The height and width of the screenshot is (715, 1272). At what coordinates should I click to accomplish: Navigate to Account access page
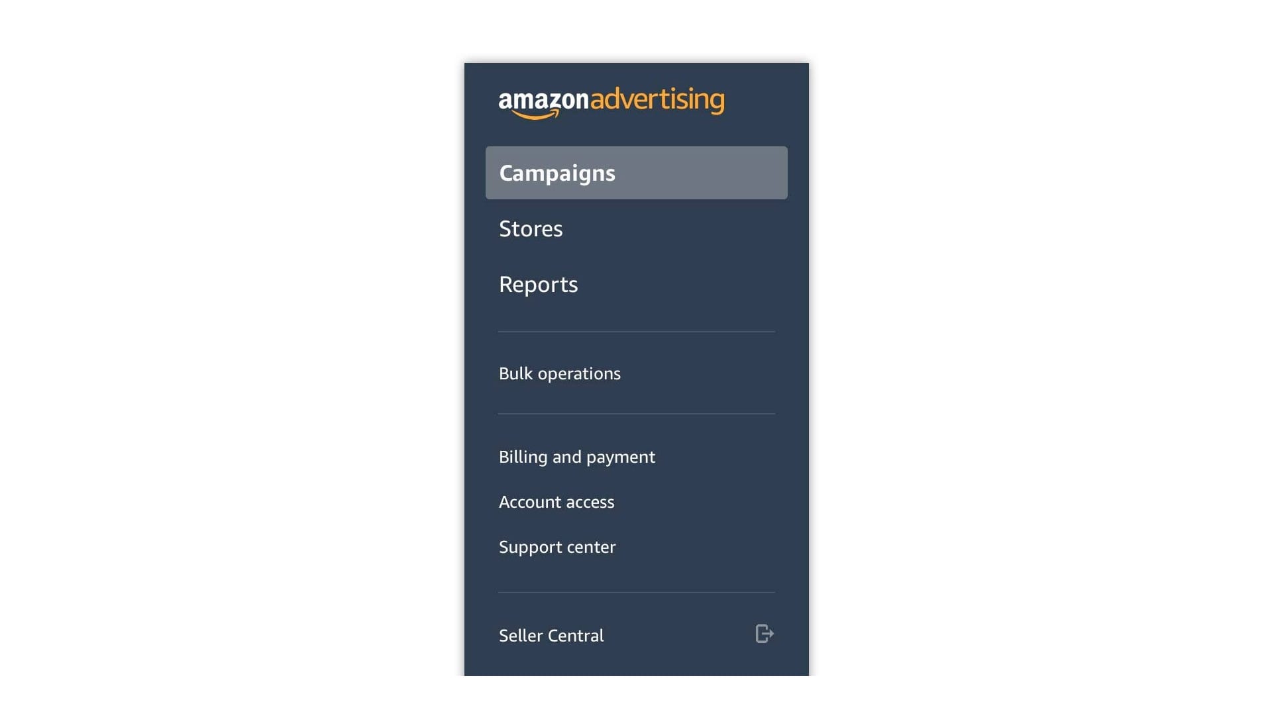(556, 501)
